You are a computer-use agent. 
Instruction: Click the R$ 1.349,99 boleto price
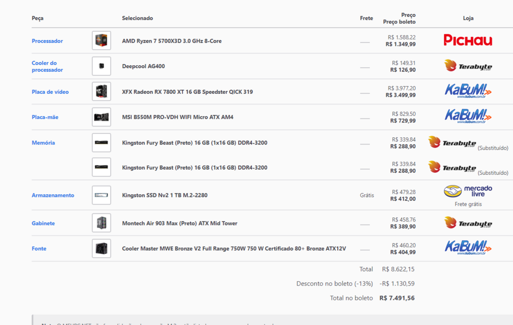(401, 44)
